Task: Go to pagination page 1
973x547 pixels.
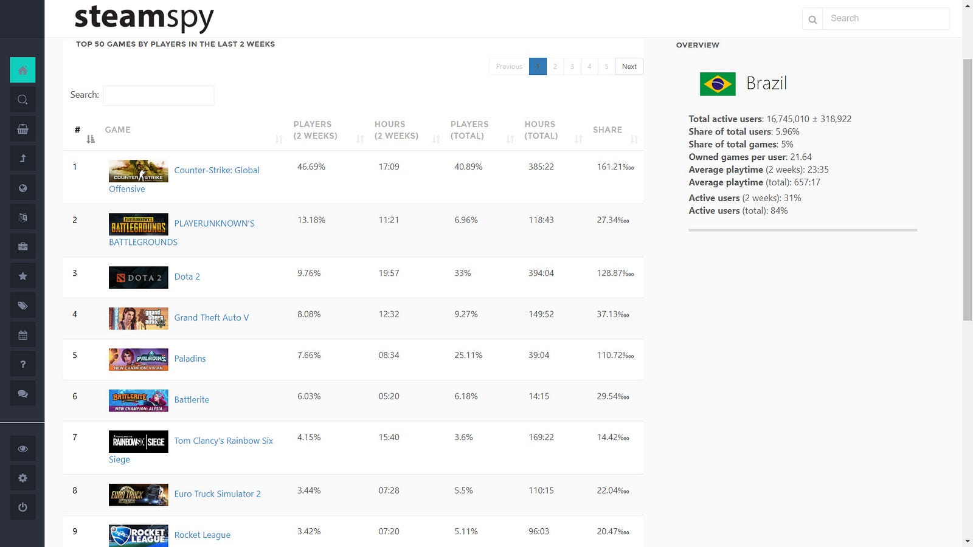Action: coord(538,66)
